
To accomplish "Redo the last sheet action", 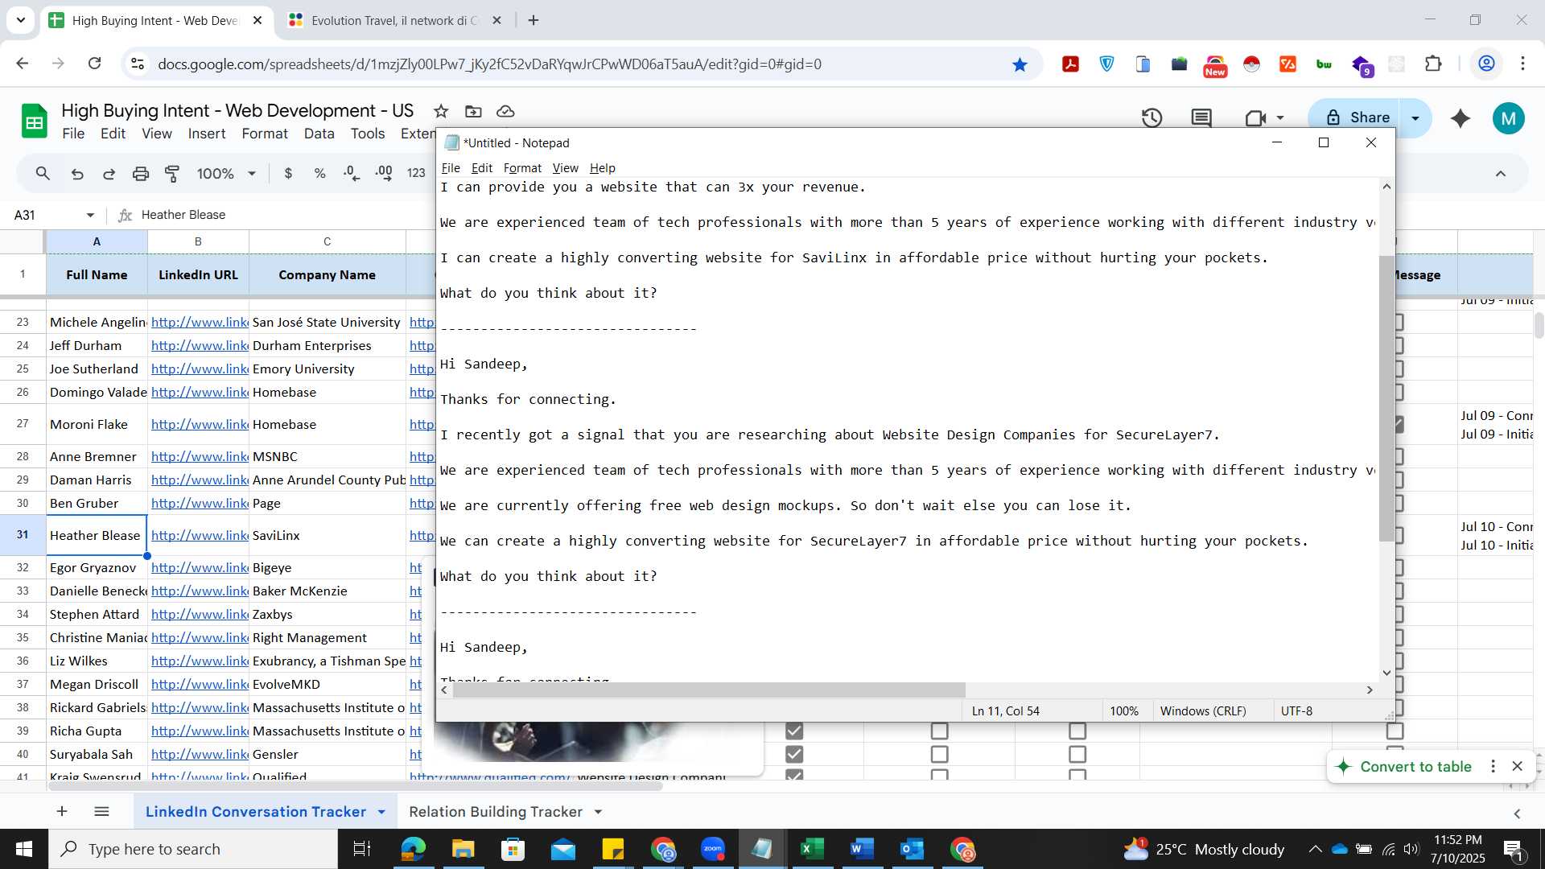I will click(109, 173).
